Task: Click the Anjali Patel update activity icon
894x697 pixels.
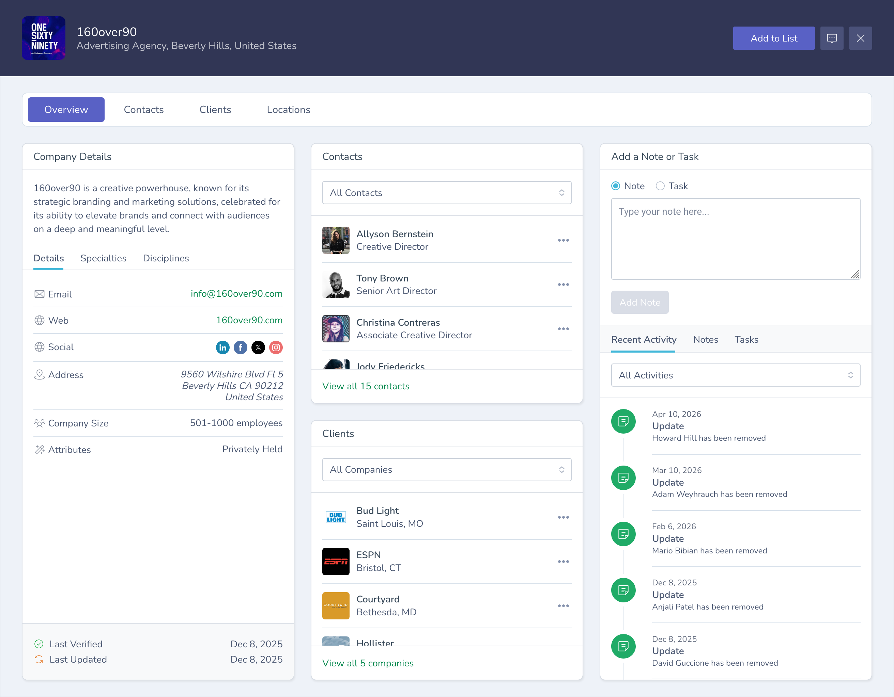Action: pyautogui.click(x=623, y=590)
